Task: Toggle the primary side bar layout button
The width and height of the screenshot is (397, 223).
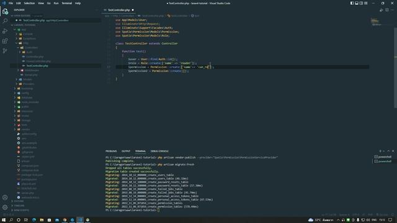Action: 352,3
